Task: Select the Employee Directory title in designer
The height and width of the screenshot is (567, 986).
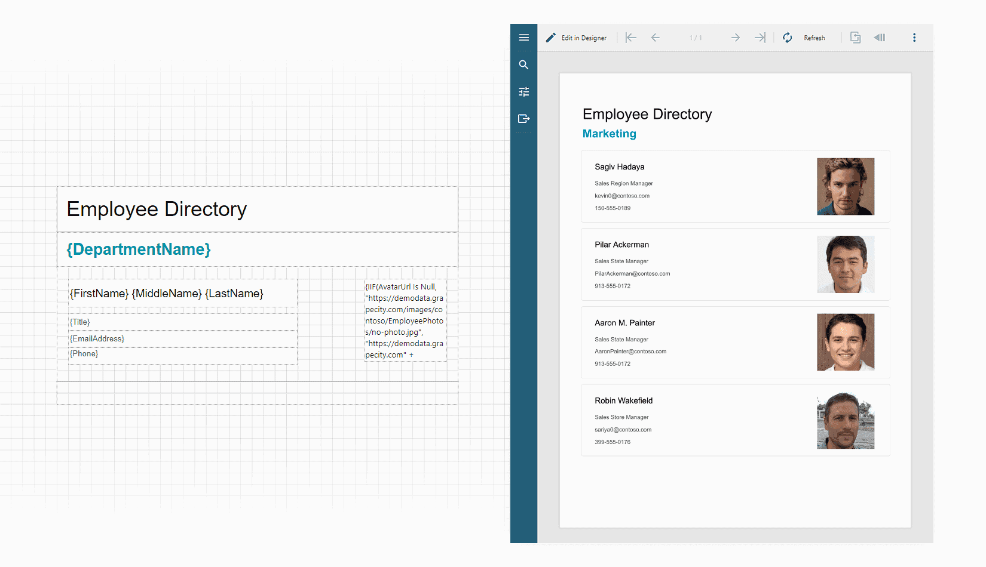Action: (x=258, y=209)
